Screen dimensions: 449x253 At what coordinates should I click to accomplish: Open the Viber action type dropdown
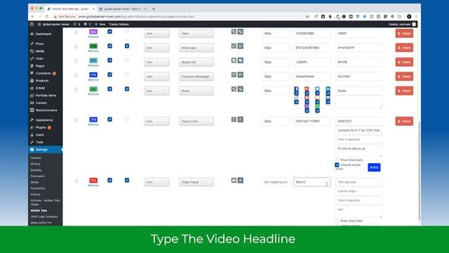[196, 33]
